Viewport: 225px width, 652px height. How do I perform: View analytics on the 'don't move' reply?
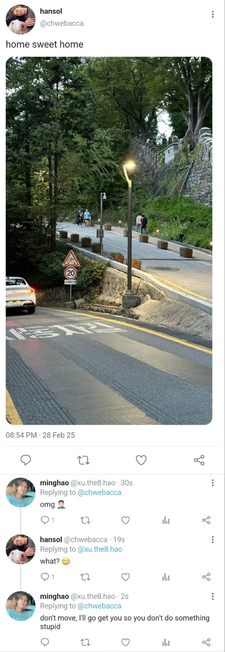click(166, 642)
